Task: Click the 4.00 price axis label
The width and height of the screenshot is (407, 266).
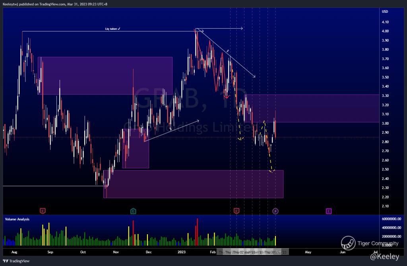Action: coord(385,31)
